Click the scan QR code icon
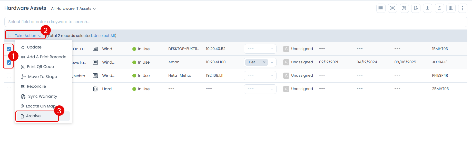This screenshot has width=472, height=158. pyautogui.click(x=404, y=8)
